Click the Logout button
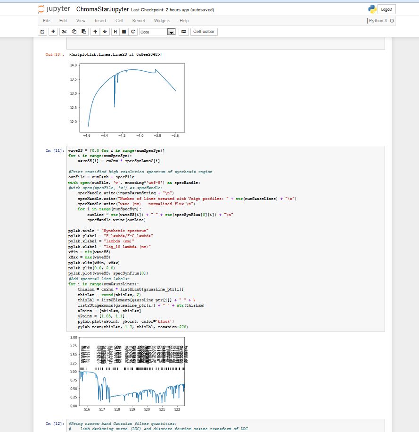This screenshot has height=432, width=419. click(386, 9)
